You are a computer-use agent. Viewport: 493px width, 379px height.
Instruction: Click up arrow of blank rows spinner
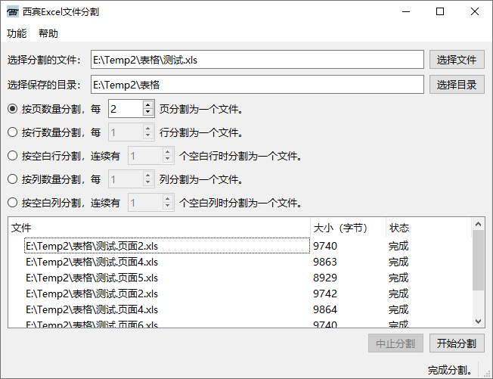tap(168, 151)
